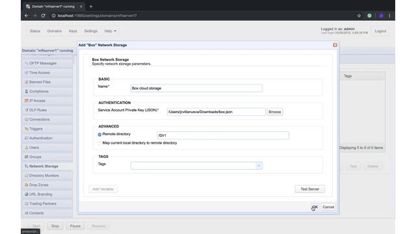Open Directory Monitors in sidebar

coord(47,175)
